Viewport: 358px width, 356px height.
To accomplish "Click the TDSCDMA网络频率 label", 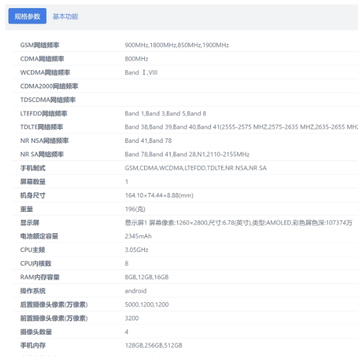I will pyautogui.click(x=48, y=100).
